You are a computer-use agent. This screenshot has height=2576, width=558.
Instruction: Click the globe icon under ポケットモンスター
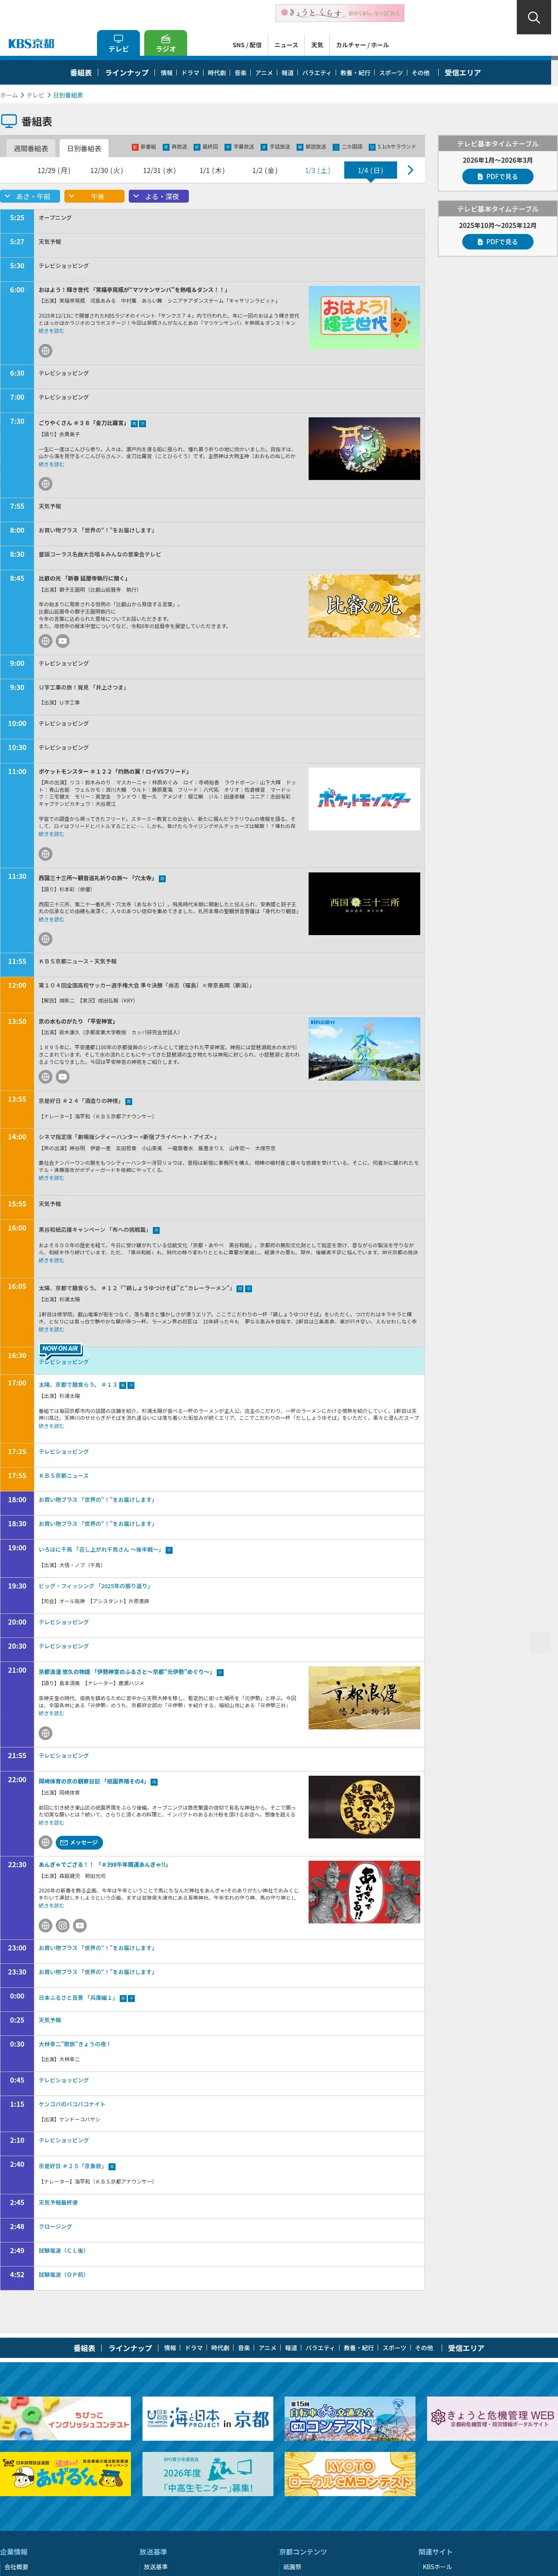coord(45,854)
